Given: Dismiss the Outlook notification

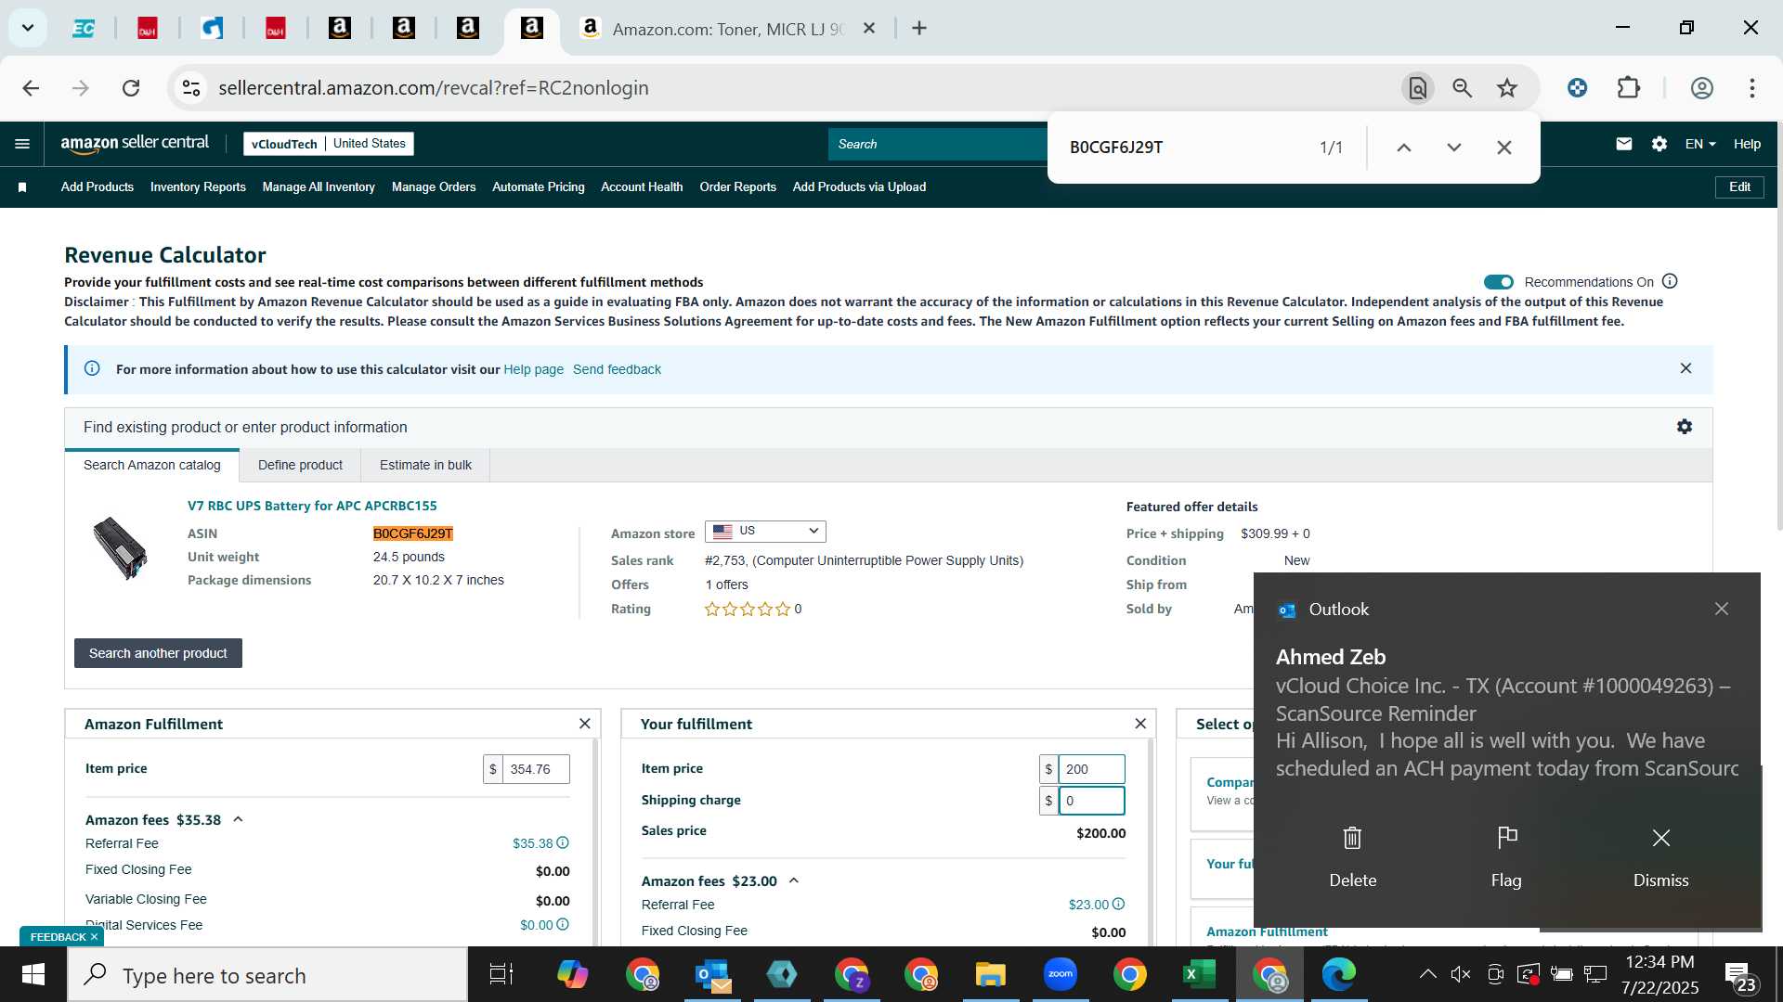Looking at the screenshot, I should pos(1660,857).
